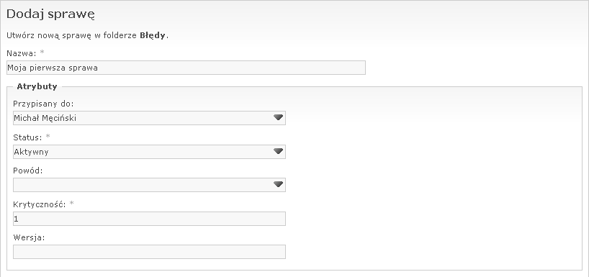Click the Atrybuty group legend
This screenshot has width=589, height=277.
pyautogui.click(x=37, y=86)
